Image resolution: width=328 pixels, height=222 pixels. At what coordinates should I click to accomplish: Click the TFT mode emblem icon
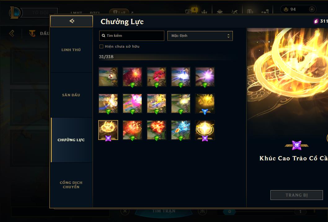pyautogui.click(x=32, y=33)
